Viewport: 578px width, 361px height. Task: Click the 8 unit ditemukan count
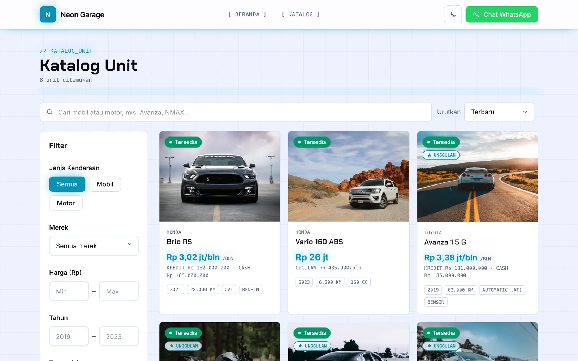point(66,80)
